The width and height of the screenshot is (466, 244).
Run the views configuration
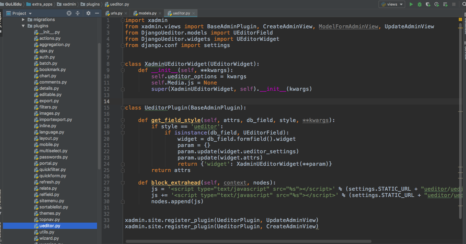411,4
